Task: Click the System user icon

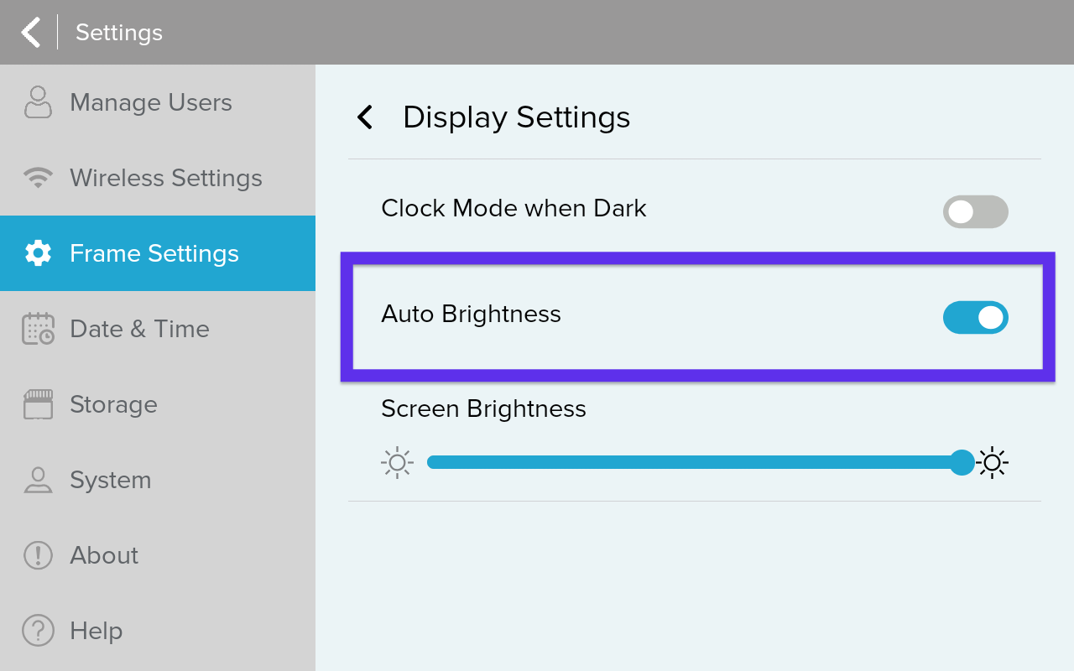Action: (x=38, y=480)
